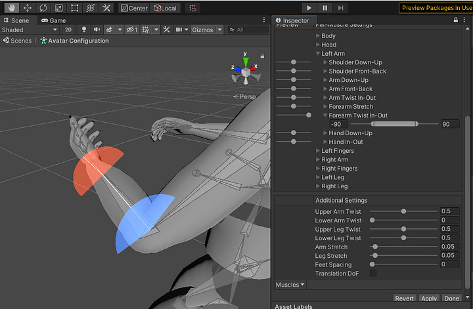Viewport: 473px width, 309px height.
Task: Click the Upper Arm Twist slider
Action: (x=403, y=211)
